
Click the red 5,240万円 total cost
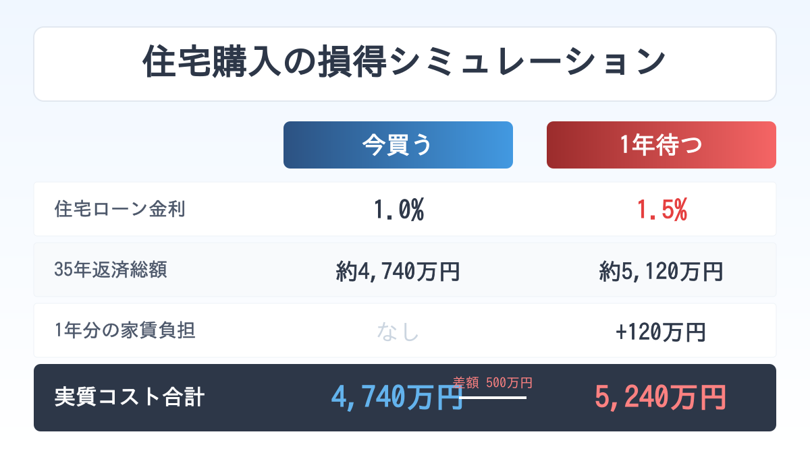tap(661, 397)
